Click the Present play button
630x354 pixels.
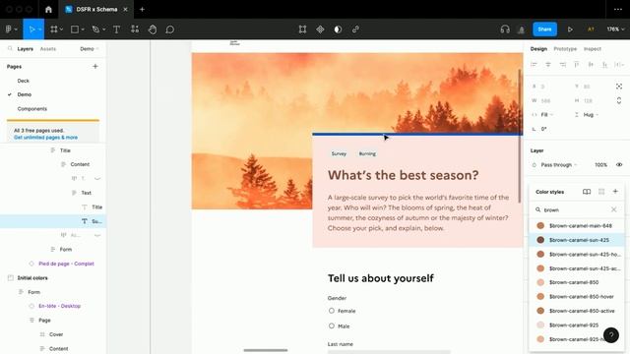tap(570, 29)
